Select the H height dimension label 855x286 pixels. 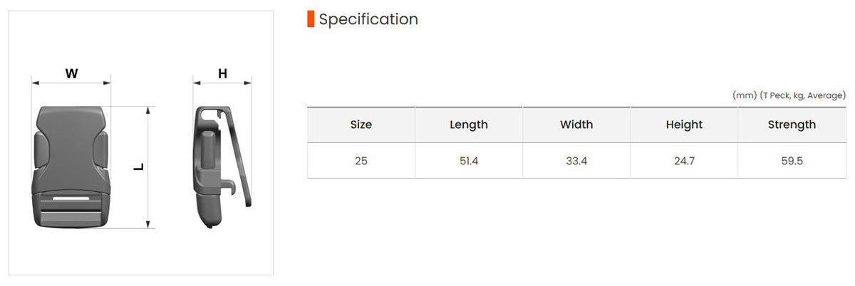tap(222, 73)
